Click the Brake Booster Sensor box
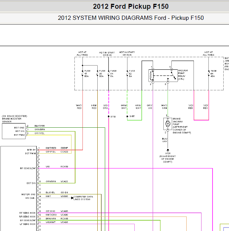Viewport: 229px width, 231px height. tap(14, 131)
